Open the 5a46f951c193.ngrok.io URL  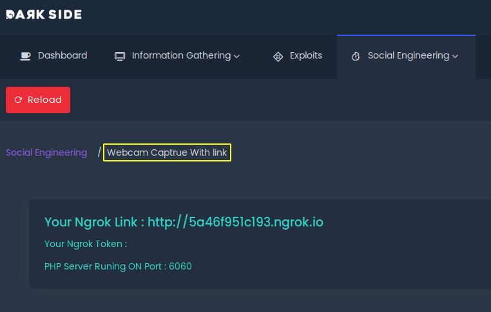click(235, 222)
